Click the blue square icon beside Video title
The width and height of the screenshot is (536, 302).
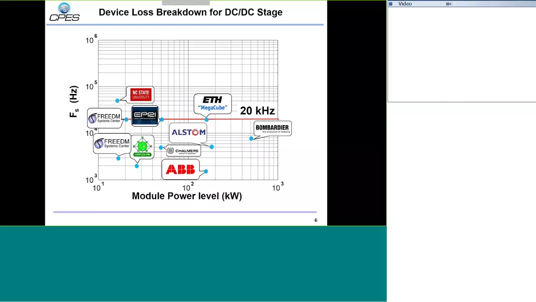click(391, 4)
